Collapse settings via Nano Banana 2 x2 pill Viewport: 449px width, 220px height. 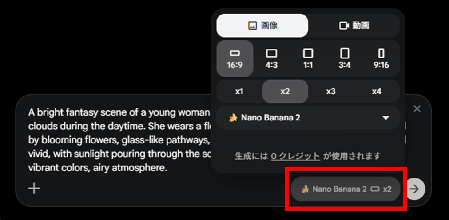pos(346,189)
